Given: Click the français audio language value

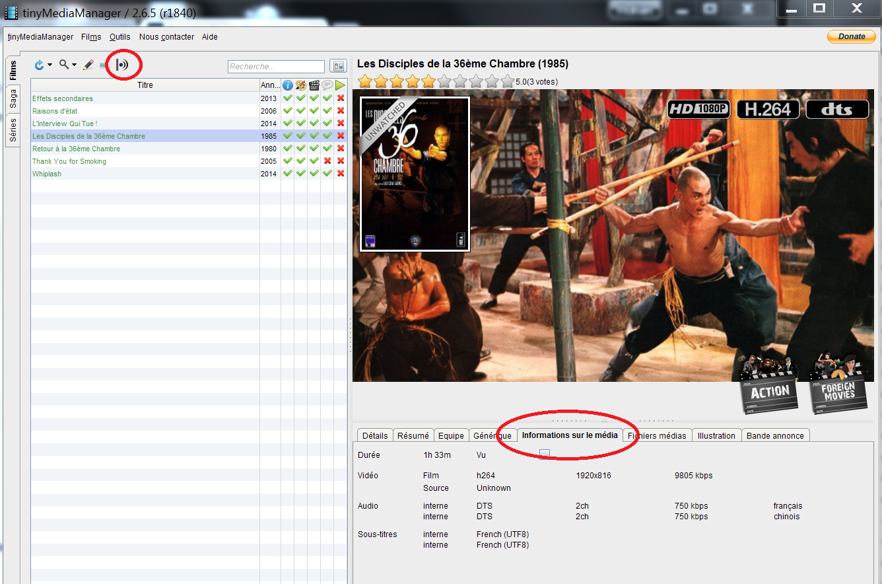Looking at the screenshot, I should click(788, 506).
